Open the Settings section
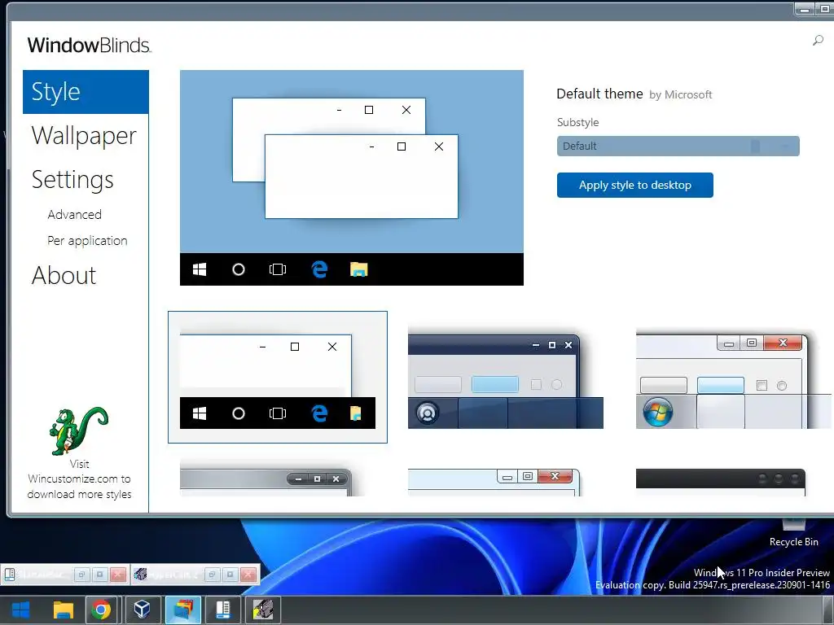 (x=72, y=180)
